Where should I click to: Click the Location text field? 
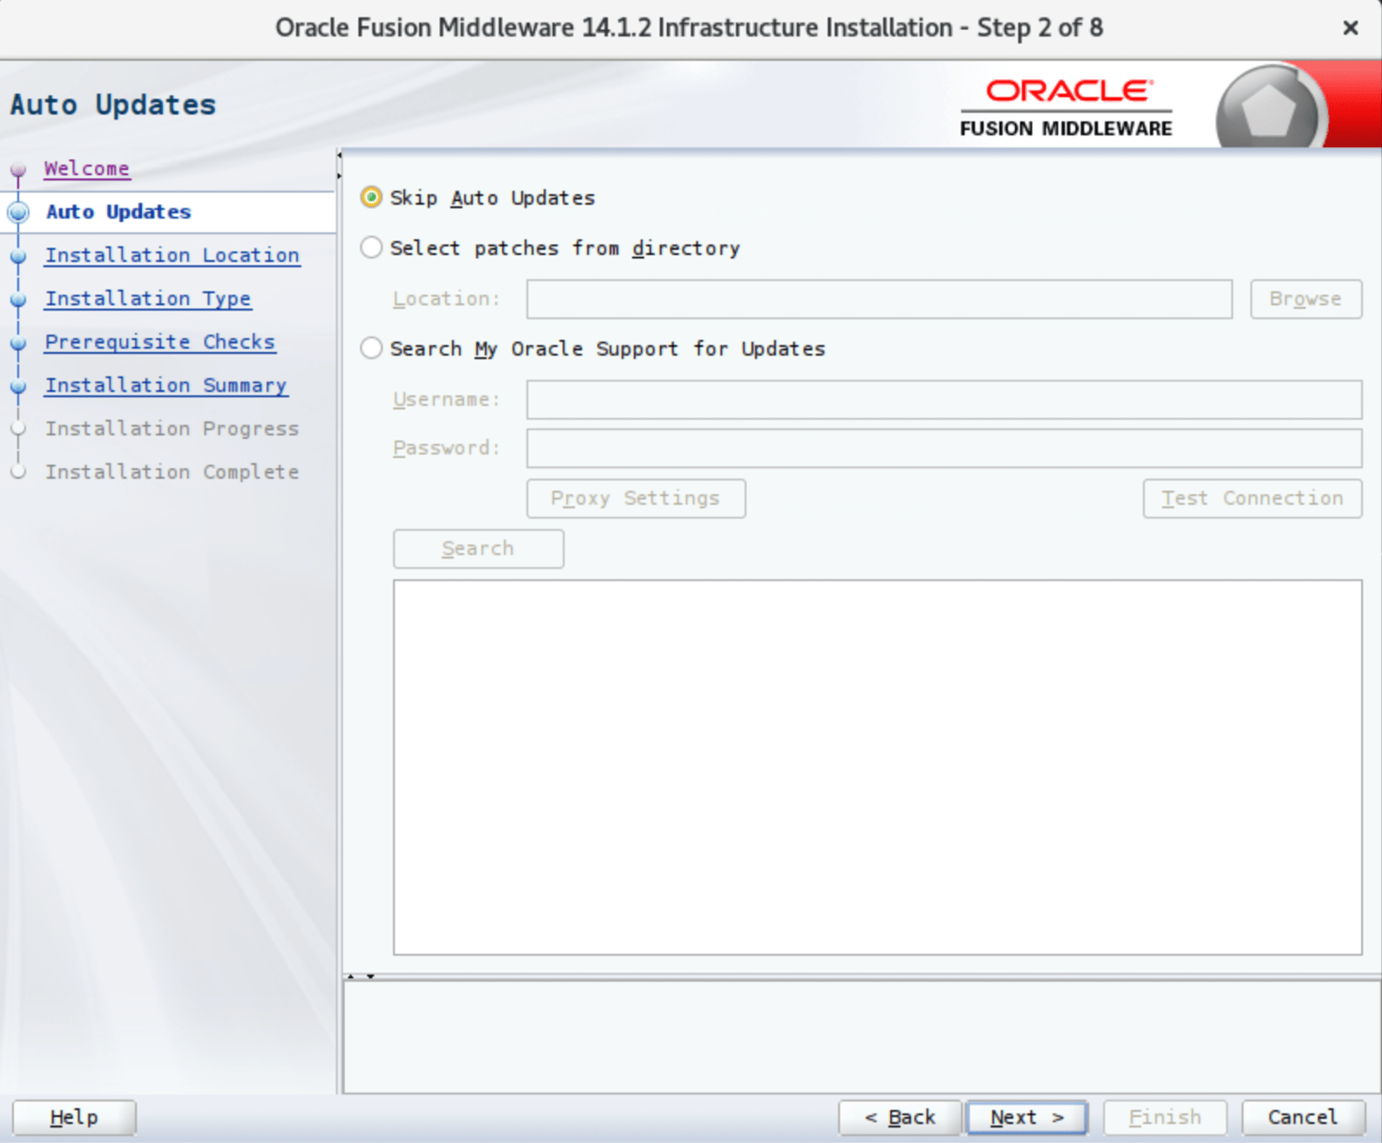coord(879,299)
